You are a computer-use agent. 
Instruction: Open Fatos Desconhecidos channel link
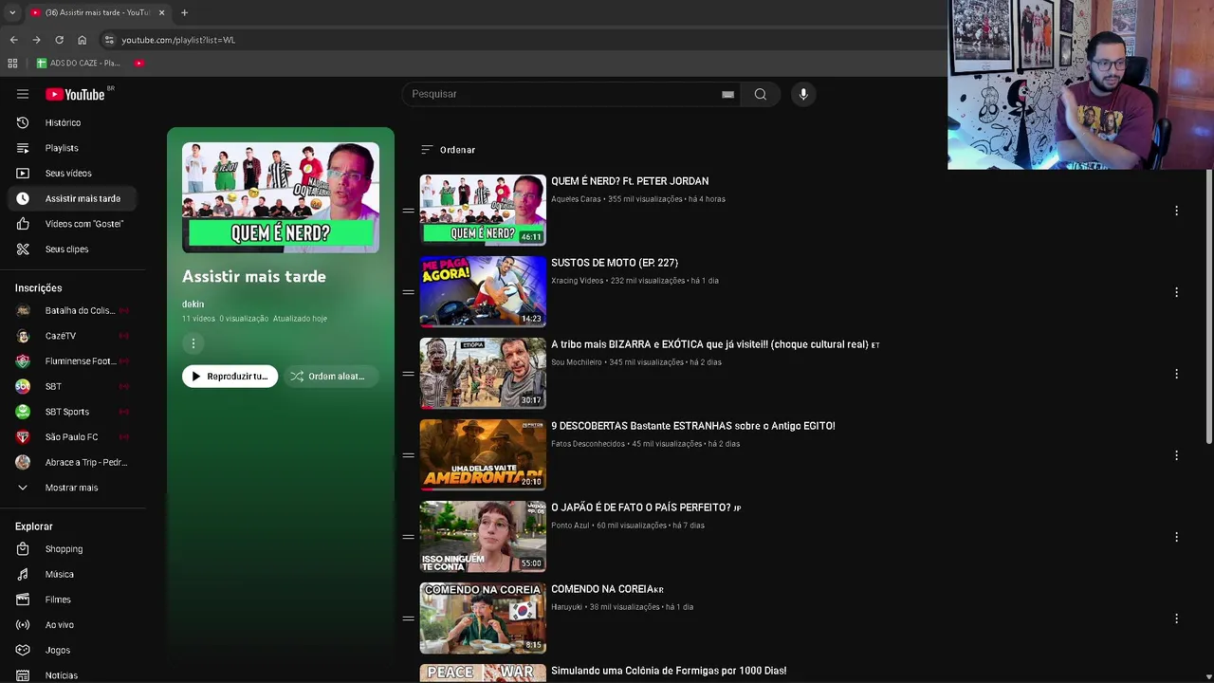pos(588,444)
